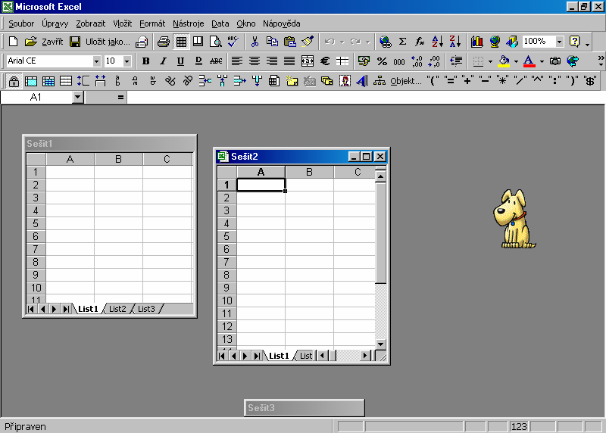This screenshot has width=606, height=433.
Task: Click the Zavřít toolbar button
Action: coord(52,42)
